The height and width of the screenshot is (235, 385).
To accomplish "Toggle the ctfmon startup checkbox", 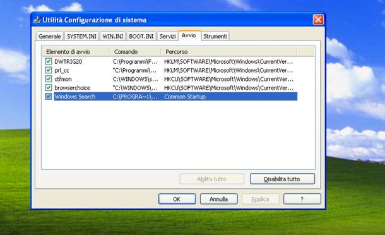I will click(x=49, y=79).
